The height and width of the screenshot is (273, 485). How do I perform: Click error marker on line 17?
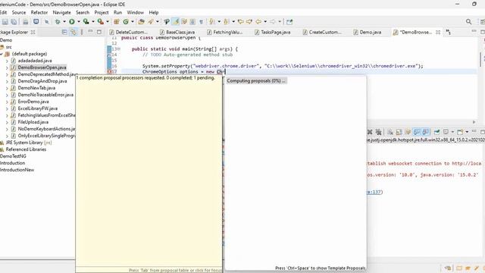[x=109, y=71]
